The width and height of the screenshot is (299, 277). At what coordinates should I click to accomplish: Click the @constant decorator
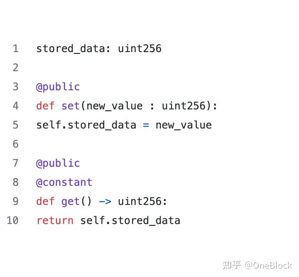(64, 182)
